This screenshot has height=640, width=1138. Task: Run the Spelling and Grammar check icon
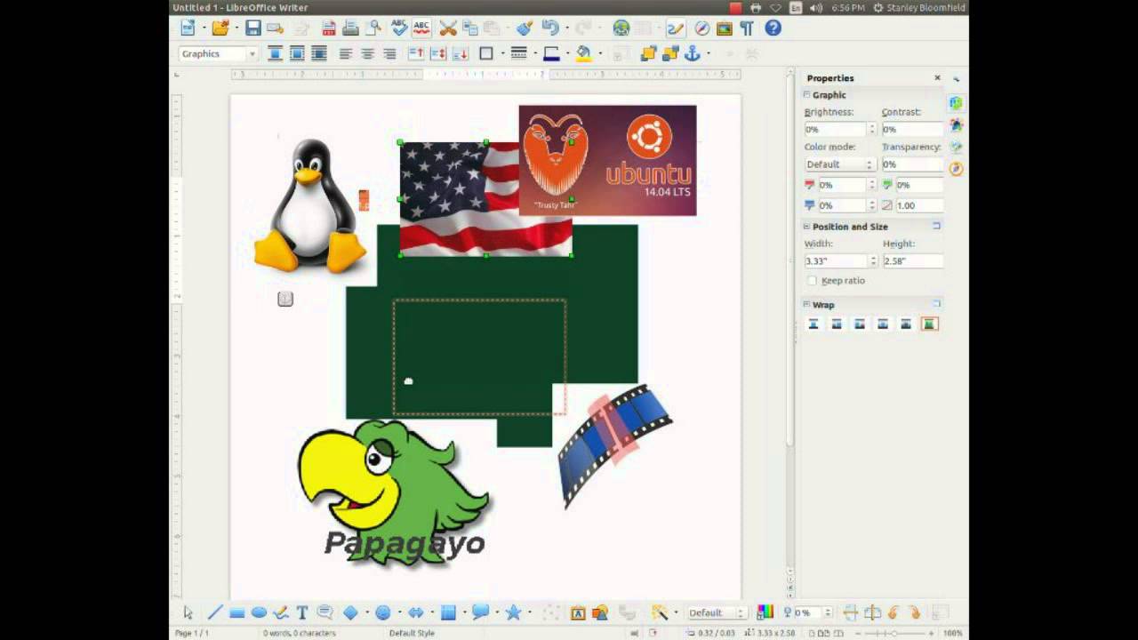point(399,28)
